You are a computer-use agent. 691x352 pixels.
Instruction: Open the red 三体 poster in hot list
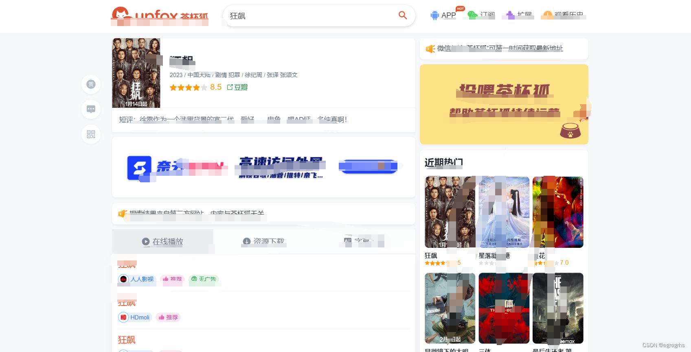click(x=504, y=308)
